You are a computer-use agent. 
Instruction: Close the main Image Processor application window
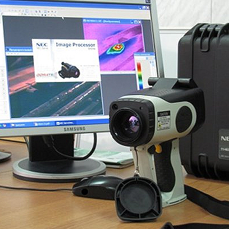[148, 7]
